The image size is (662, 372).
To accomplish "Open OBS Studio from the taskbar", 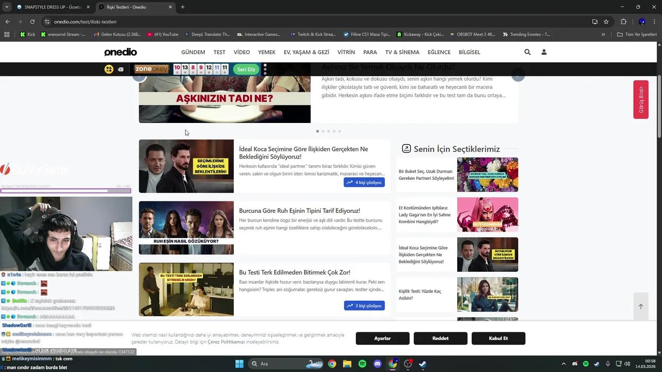I will coord(408,364).
